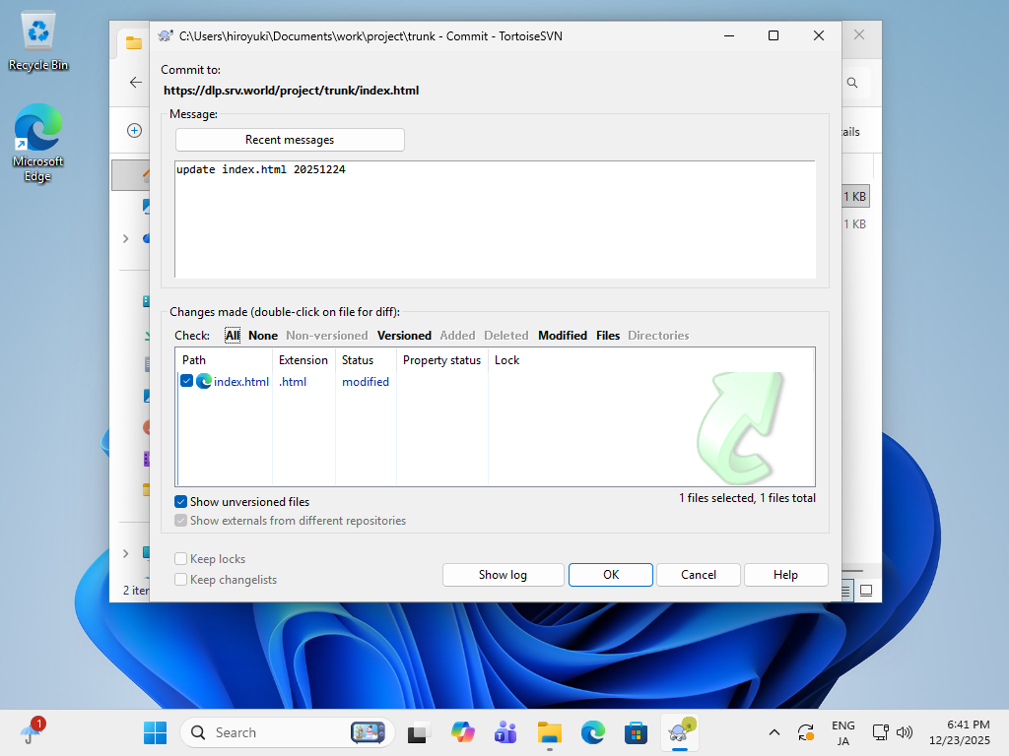Show hidden icons in system tray

click(774, 732)
